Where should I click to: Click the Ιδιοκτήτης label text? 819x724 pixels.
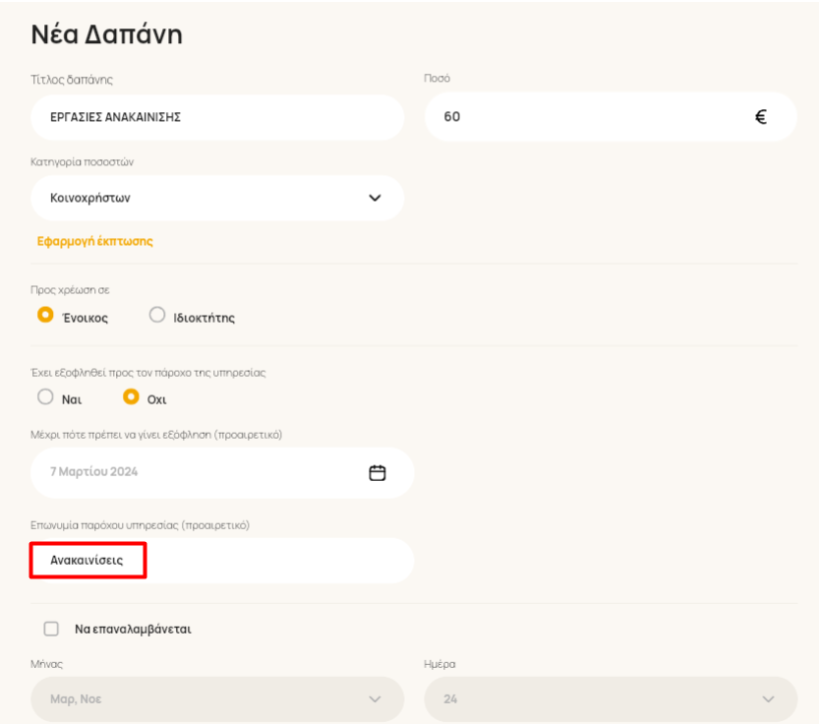(x=205, y=318)
